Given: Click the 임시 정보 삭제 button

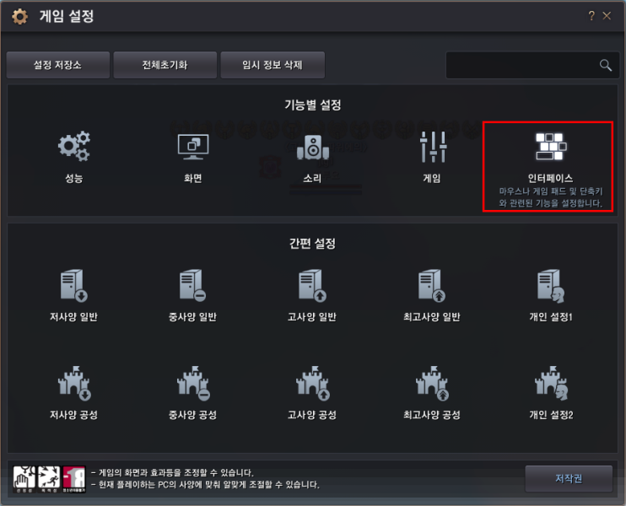Looking at the screenshot, I should click(273, 65).
